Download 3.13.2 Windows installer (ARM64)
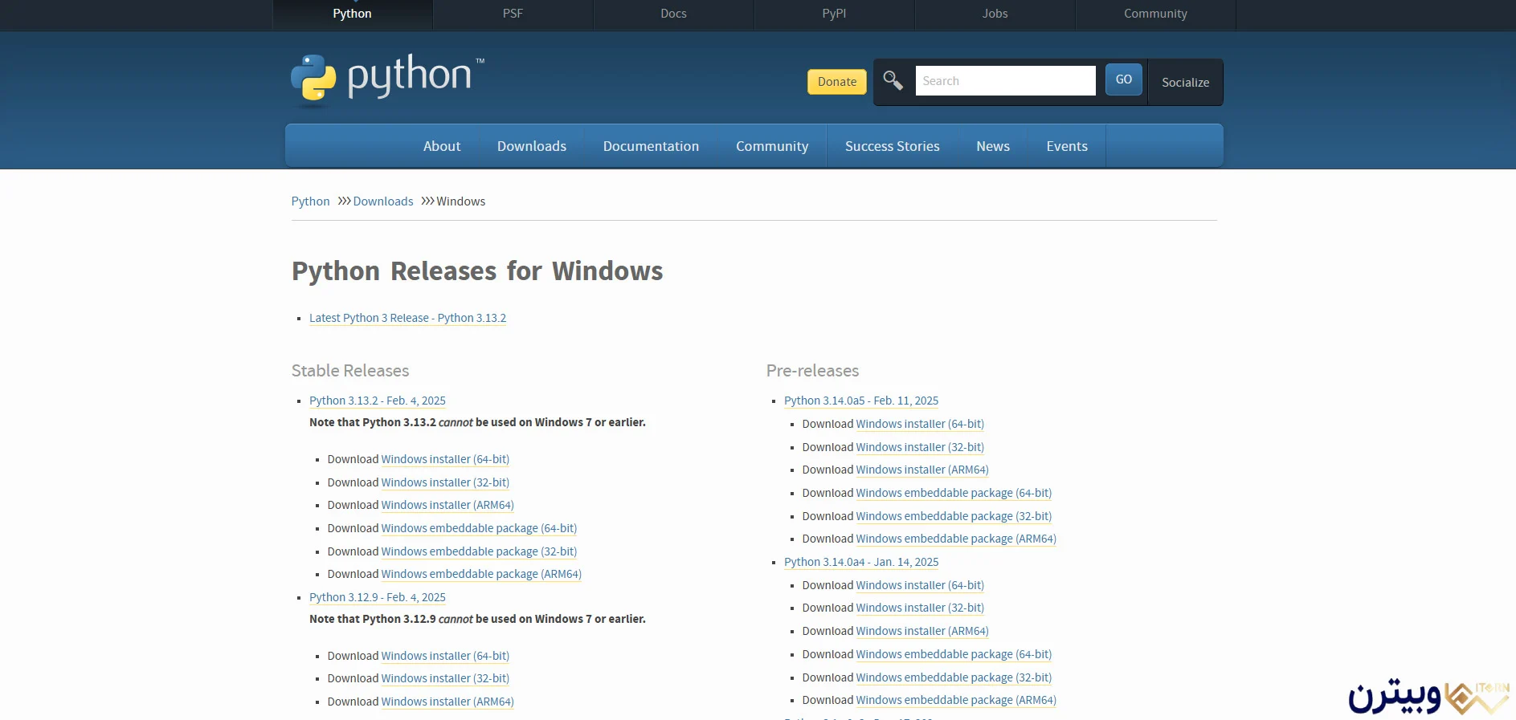The height and width of the screenshot is (720, 1516). pos(447,505)
